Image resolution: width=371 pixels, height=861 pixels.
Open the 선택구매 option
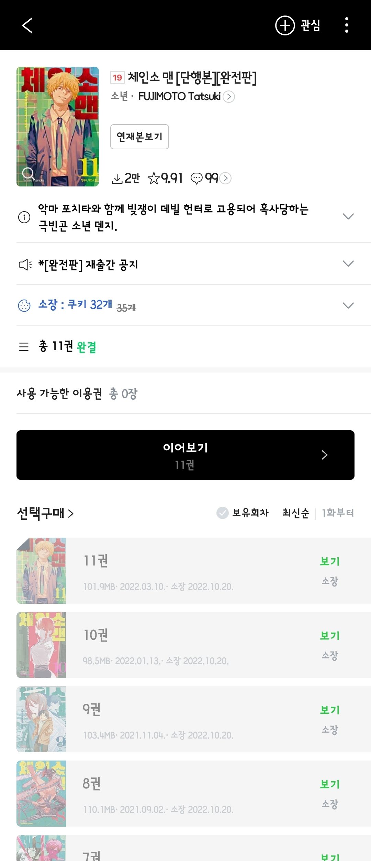45,513
